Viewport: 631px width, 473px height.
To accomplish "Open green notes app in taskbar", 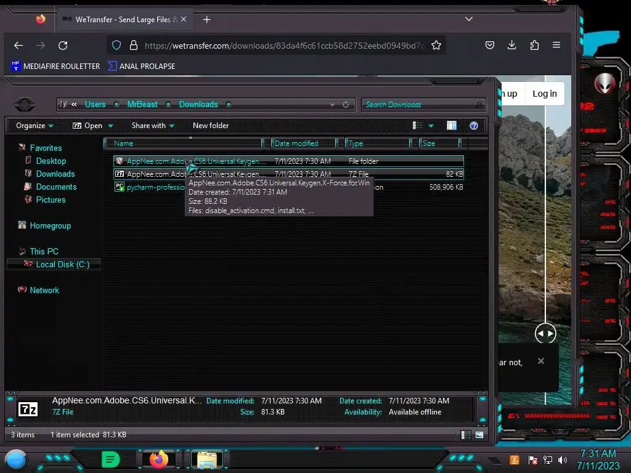I will 110,459.
